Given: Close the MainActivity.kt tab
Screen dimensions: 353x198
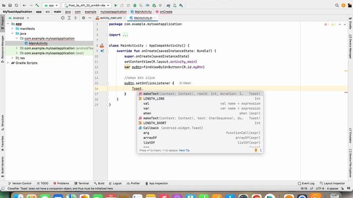Looking at the screenshot, I should click(x=155, y=18).
